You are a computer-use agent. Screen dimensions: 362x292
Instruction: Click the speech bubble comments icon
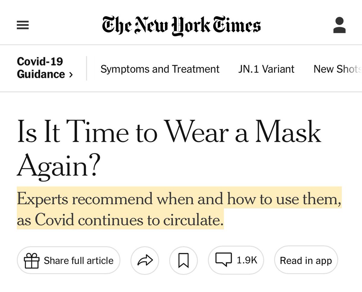(224, 260)
